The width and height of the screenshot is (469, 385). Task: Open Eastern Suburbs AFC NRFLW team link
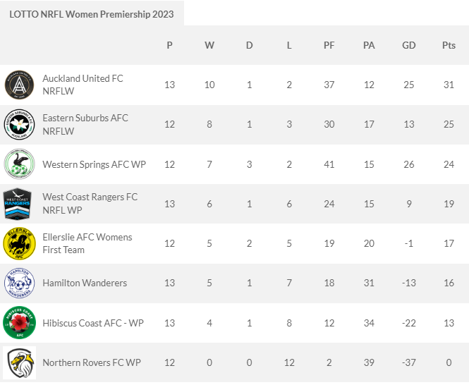(85, 124)
